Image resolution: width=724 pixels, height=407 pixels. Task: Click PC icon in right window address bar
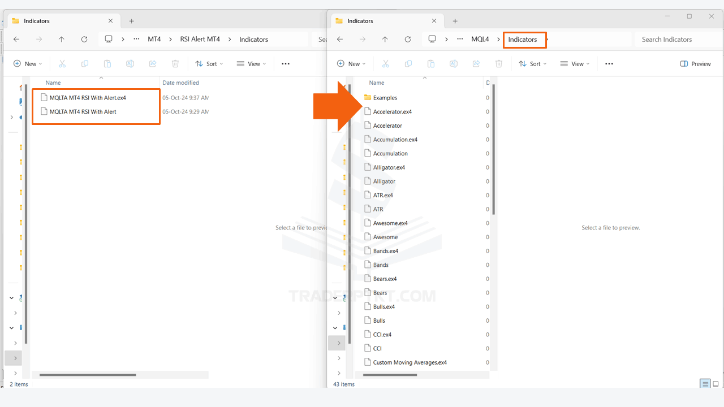pyautogui.click(x=432, y=40)
